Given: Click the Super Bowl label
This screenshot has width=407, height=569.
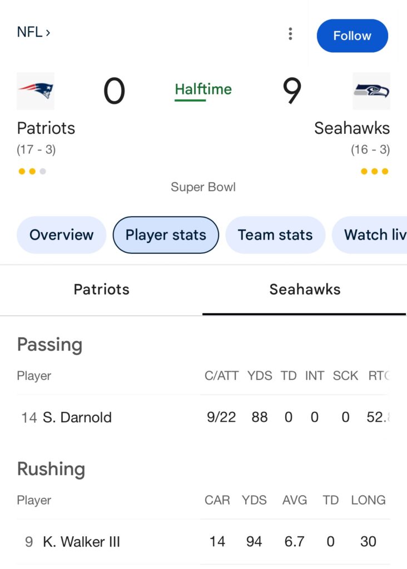Looking at the screenshot, I should (203, 187).
